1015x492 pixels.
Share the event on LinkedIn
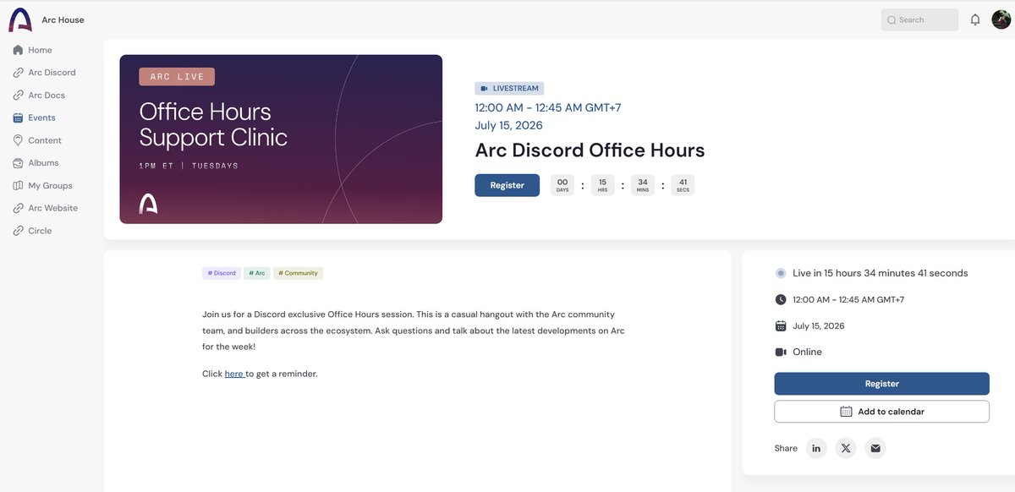[x=816, y=448]
